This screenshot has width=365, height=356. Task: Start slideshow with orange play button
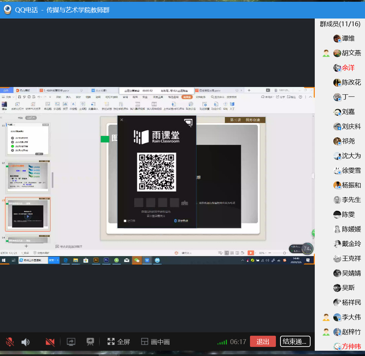(x=251, y=253)
